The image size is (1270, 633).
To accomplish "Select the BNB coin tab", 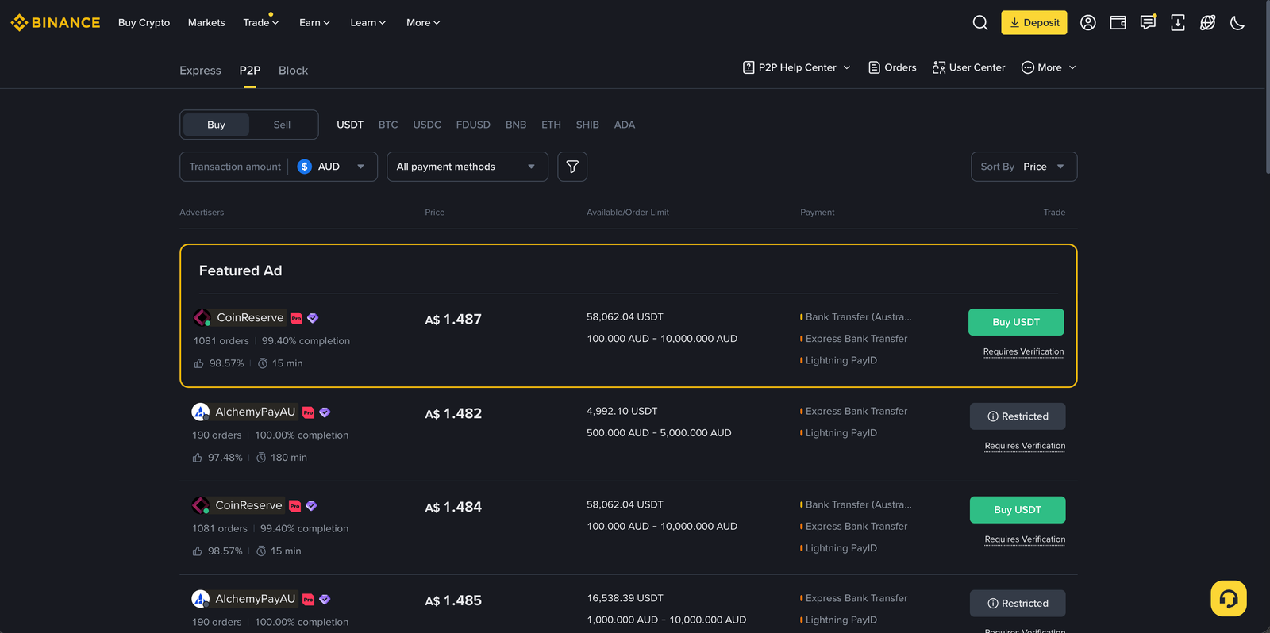I will tap(516, 125).
